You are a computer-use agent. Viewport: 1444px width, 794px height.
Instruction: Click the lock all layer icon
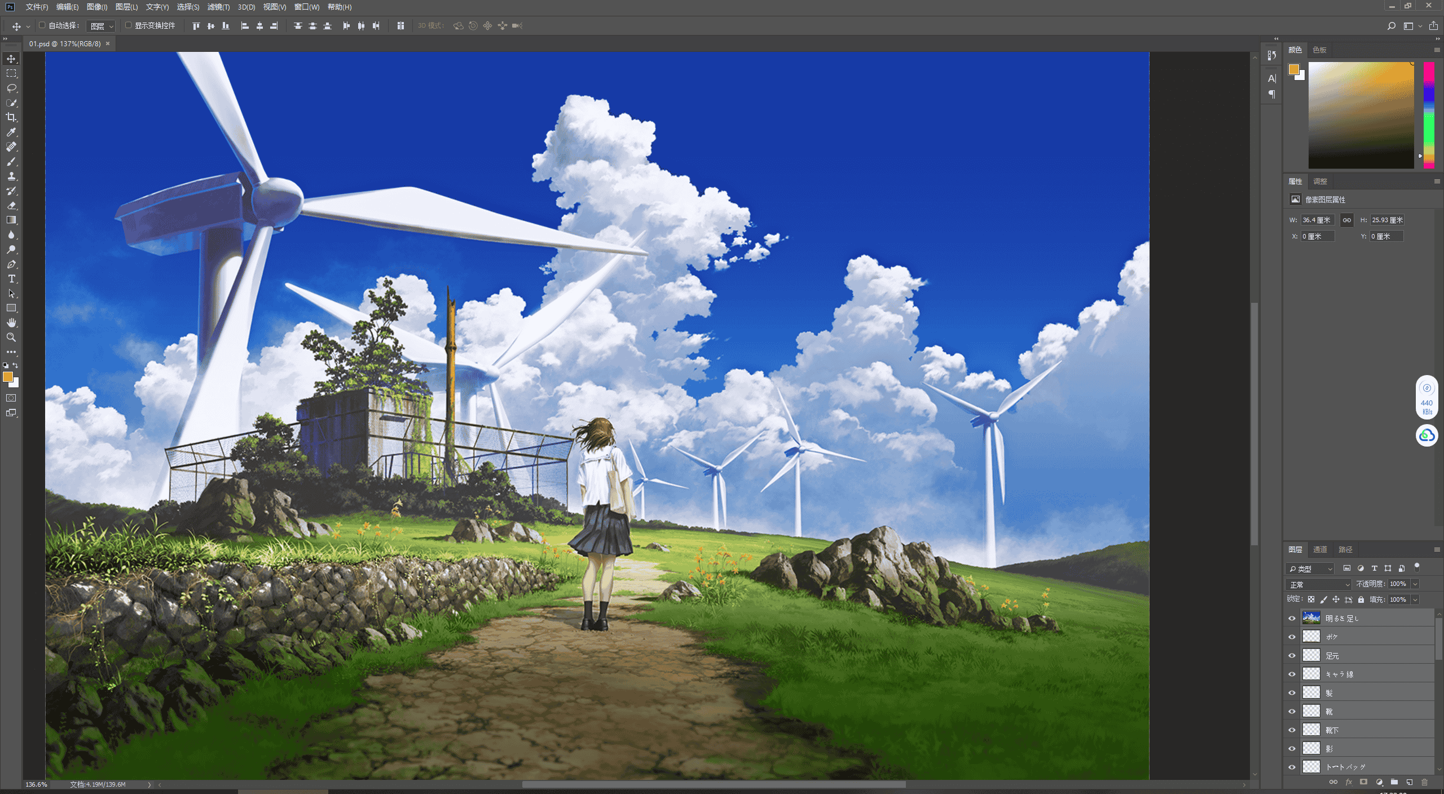[x=1361, y=599]
